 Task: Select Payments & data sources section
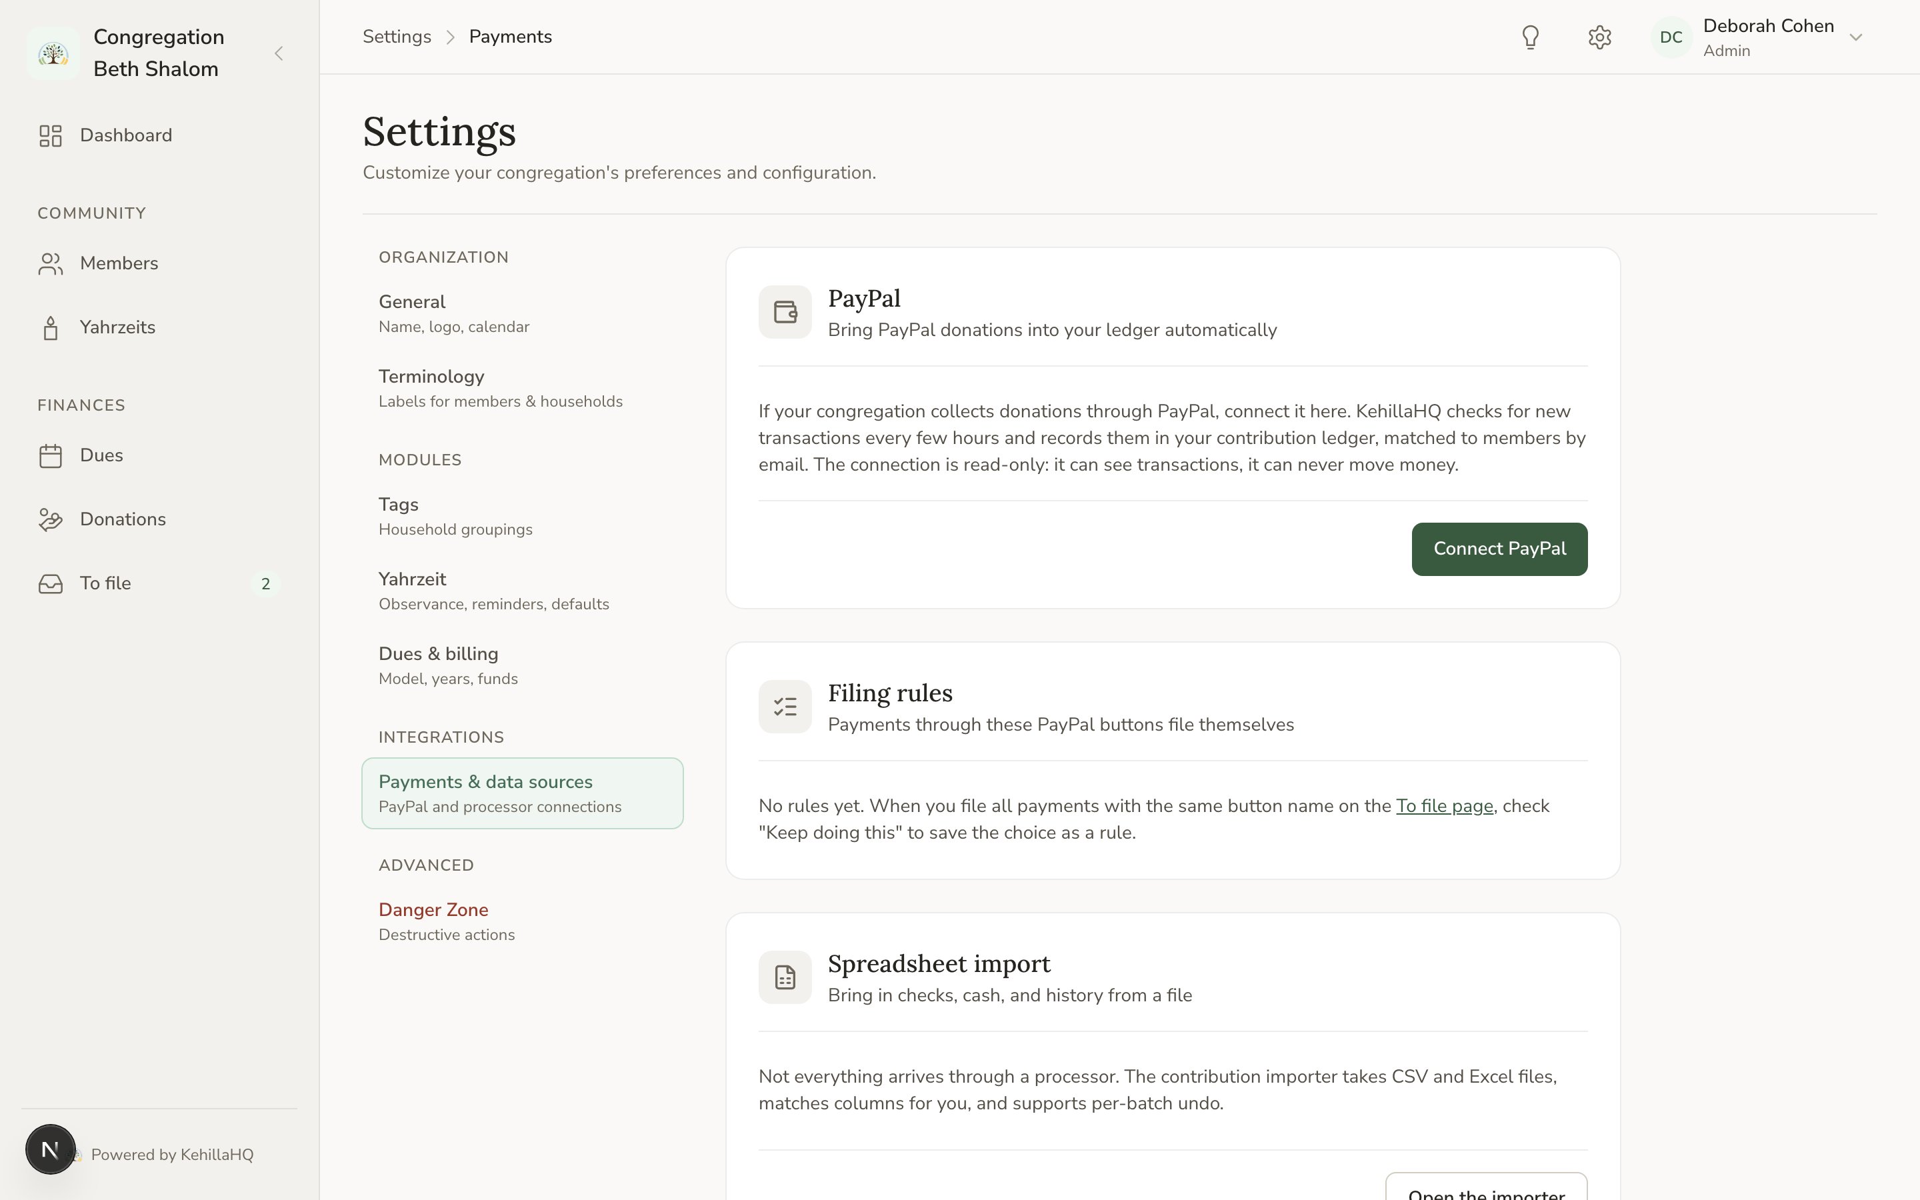point(522,793)
